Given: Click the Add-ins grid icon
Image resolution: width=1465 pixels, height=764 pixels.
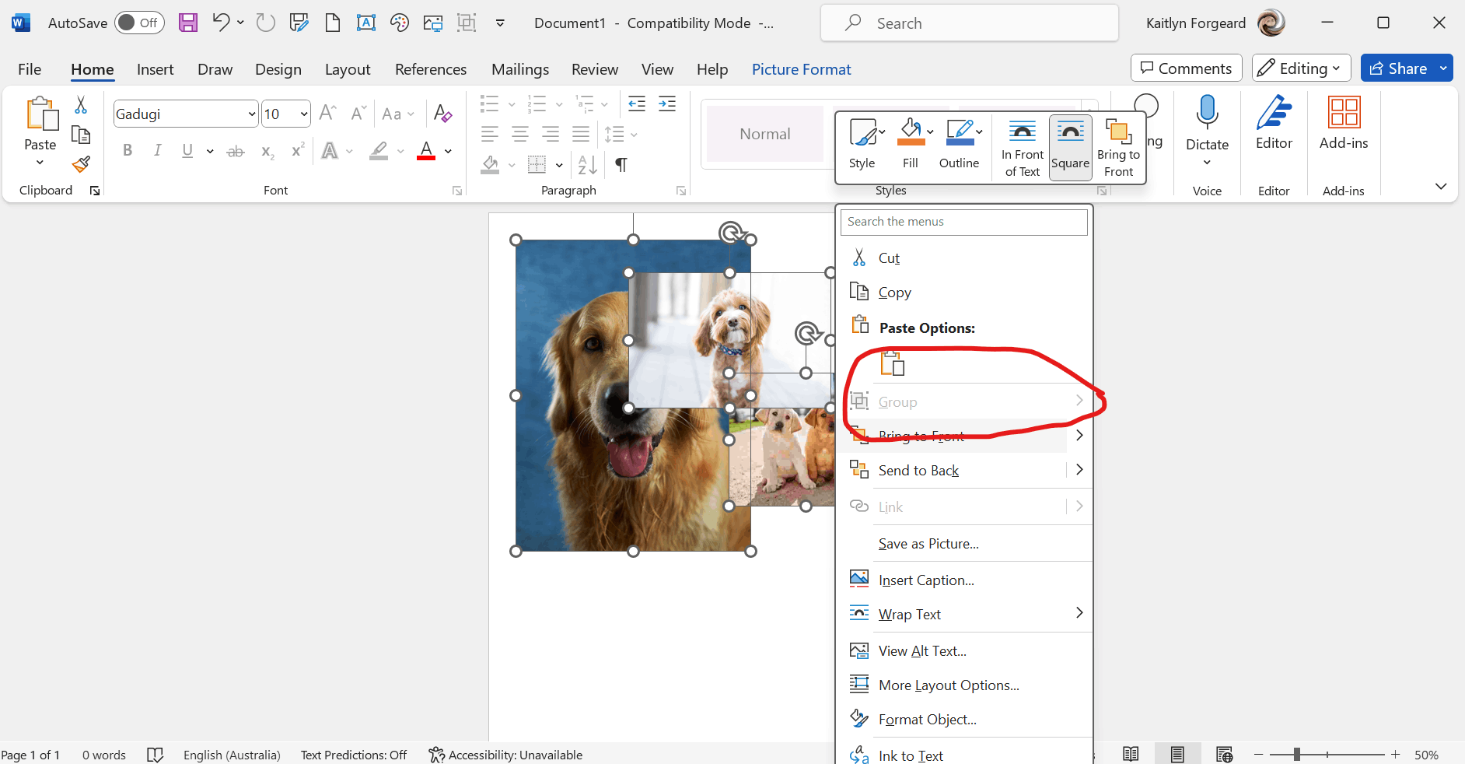Looking at the screenshot, I should coord(1343,113).
